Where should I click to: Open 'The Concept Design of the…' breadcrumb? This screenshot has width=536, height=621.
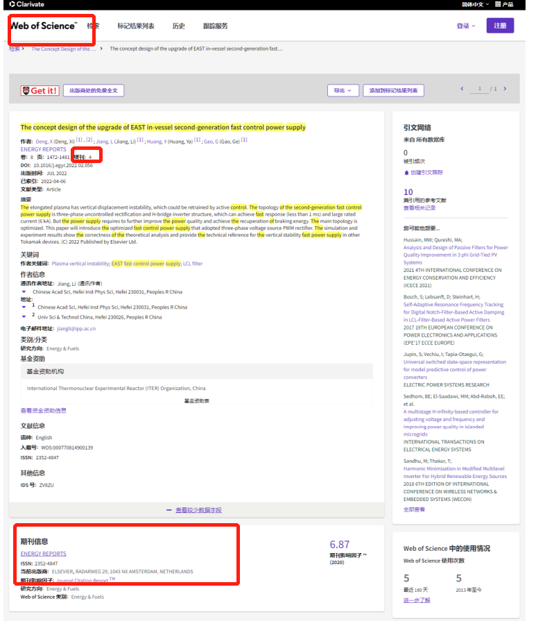(64, 49)
